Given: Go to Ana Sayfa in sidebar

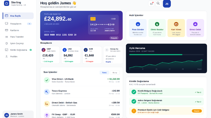Looking at the screenshot, I should click(18, 16).
